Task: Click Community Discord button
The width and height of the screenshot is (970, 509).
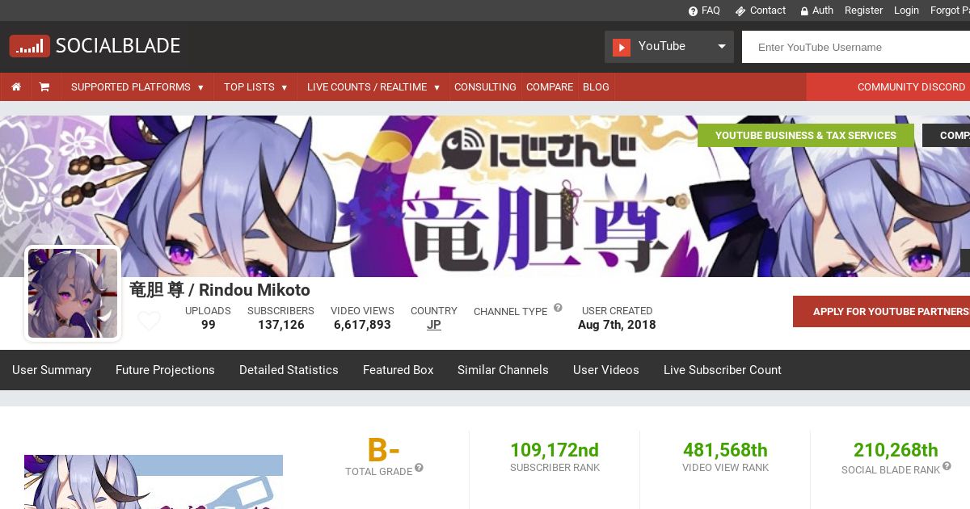Action: click(x=888, y=86)
